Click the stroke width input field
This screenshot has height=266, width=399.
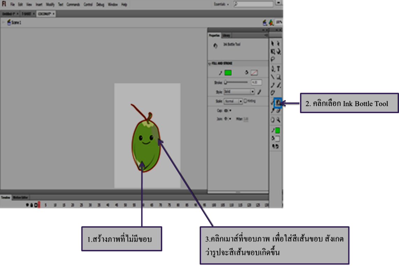coord(256,82)
